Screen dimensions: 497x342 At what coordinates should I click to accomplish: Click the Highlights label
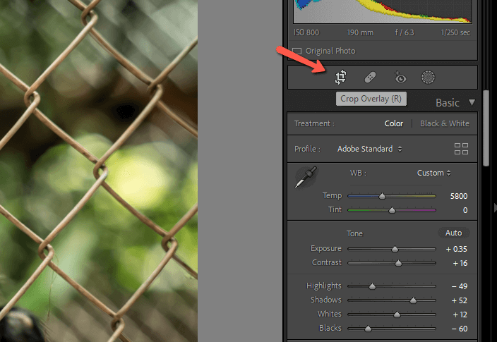(323, 286)
